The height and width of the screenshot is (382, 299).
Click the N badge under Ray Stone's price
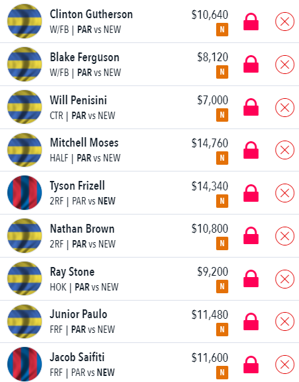[222, 286]
